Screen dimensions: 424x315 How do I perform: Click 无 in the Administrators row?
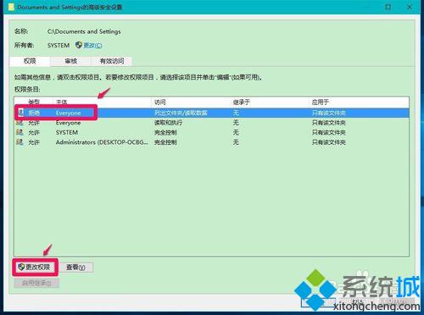[x=236, y=142]
